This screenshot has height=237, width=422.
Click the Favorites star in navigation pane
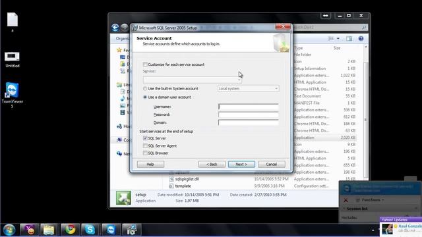point(119,50)
